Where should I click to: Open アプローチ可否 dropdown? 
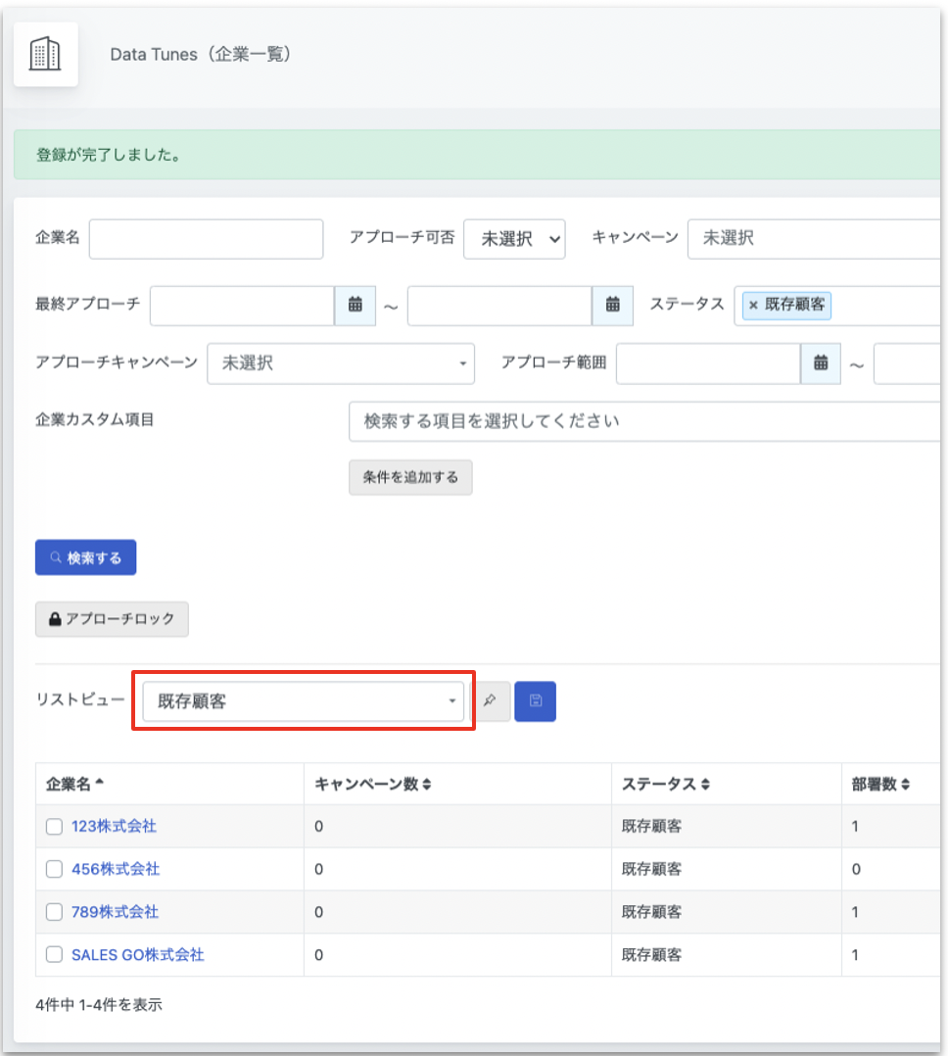(x=514, y=239)
